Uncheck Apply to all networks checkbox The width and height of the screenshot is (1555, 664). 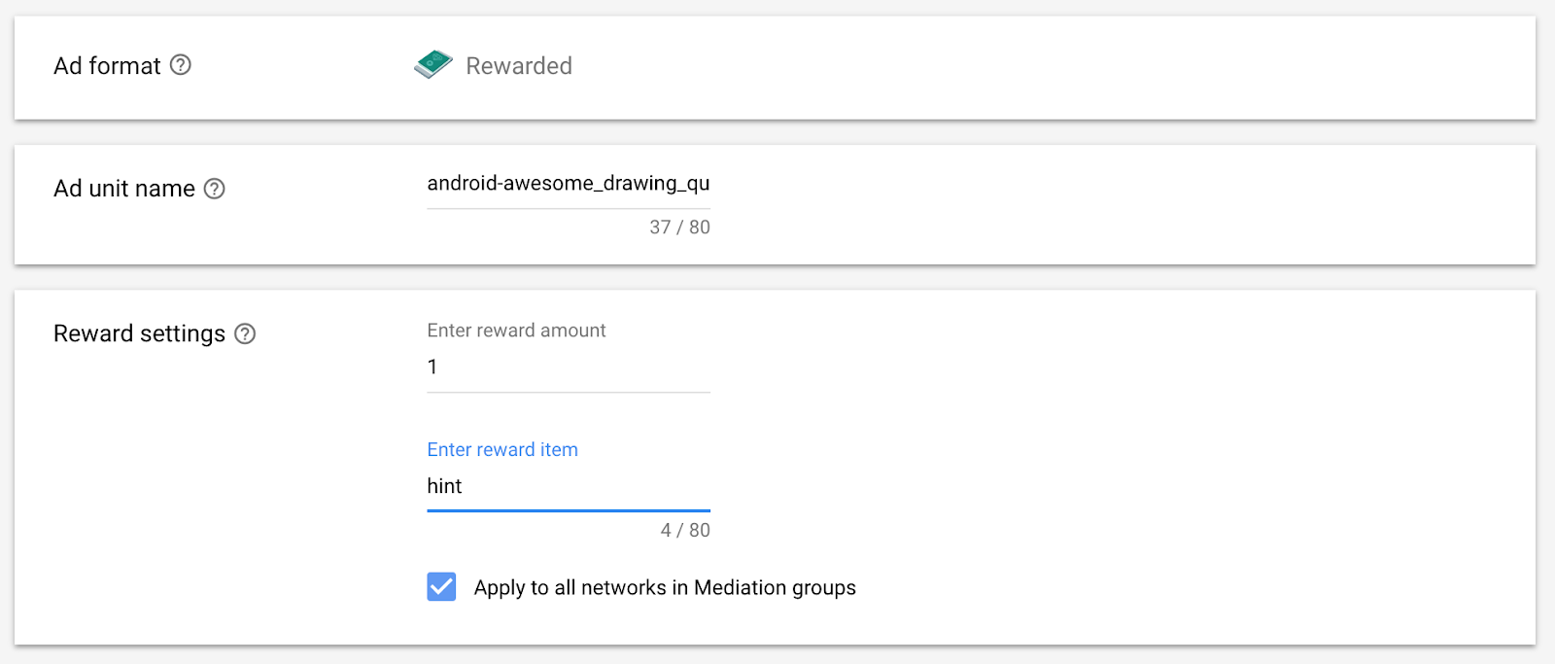point(441,586)
